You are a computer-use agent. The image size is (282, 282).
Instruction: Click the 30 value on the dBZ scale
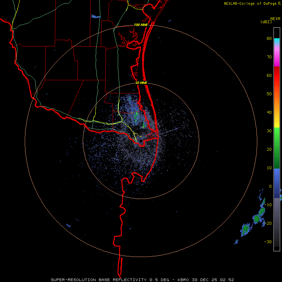point(269,131)
